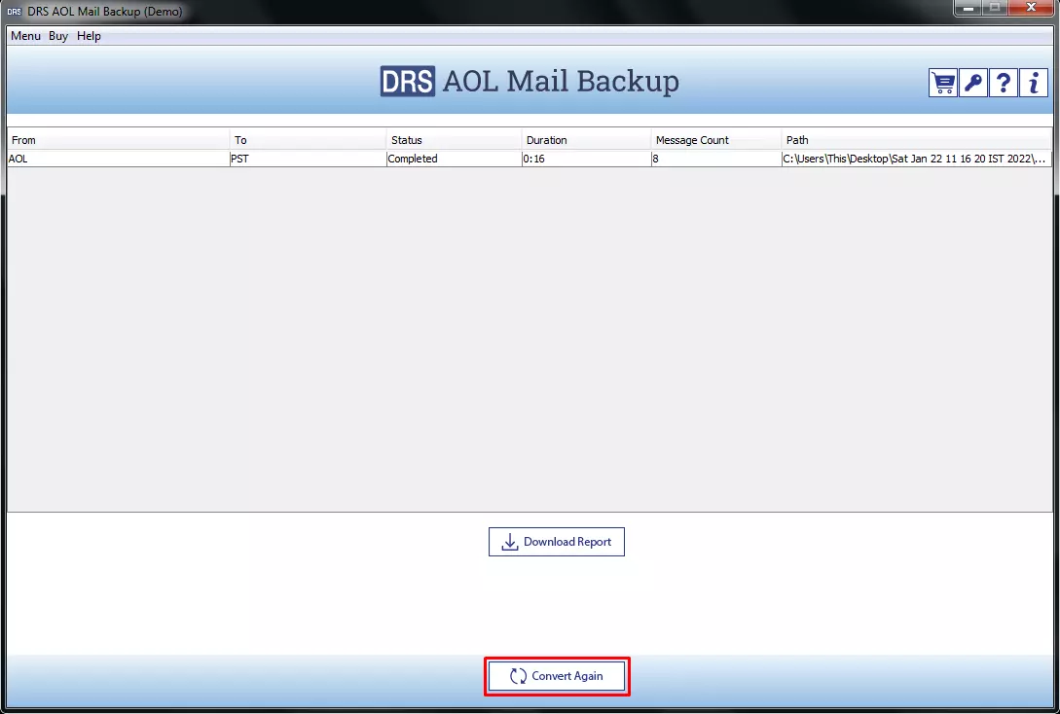Click the DRS app icon in title bar
The height and width of the screenshot is (714, 1060).
click(x=15, y=12)
